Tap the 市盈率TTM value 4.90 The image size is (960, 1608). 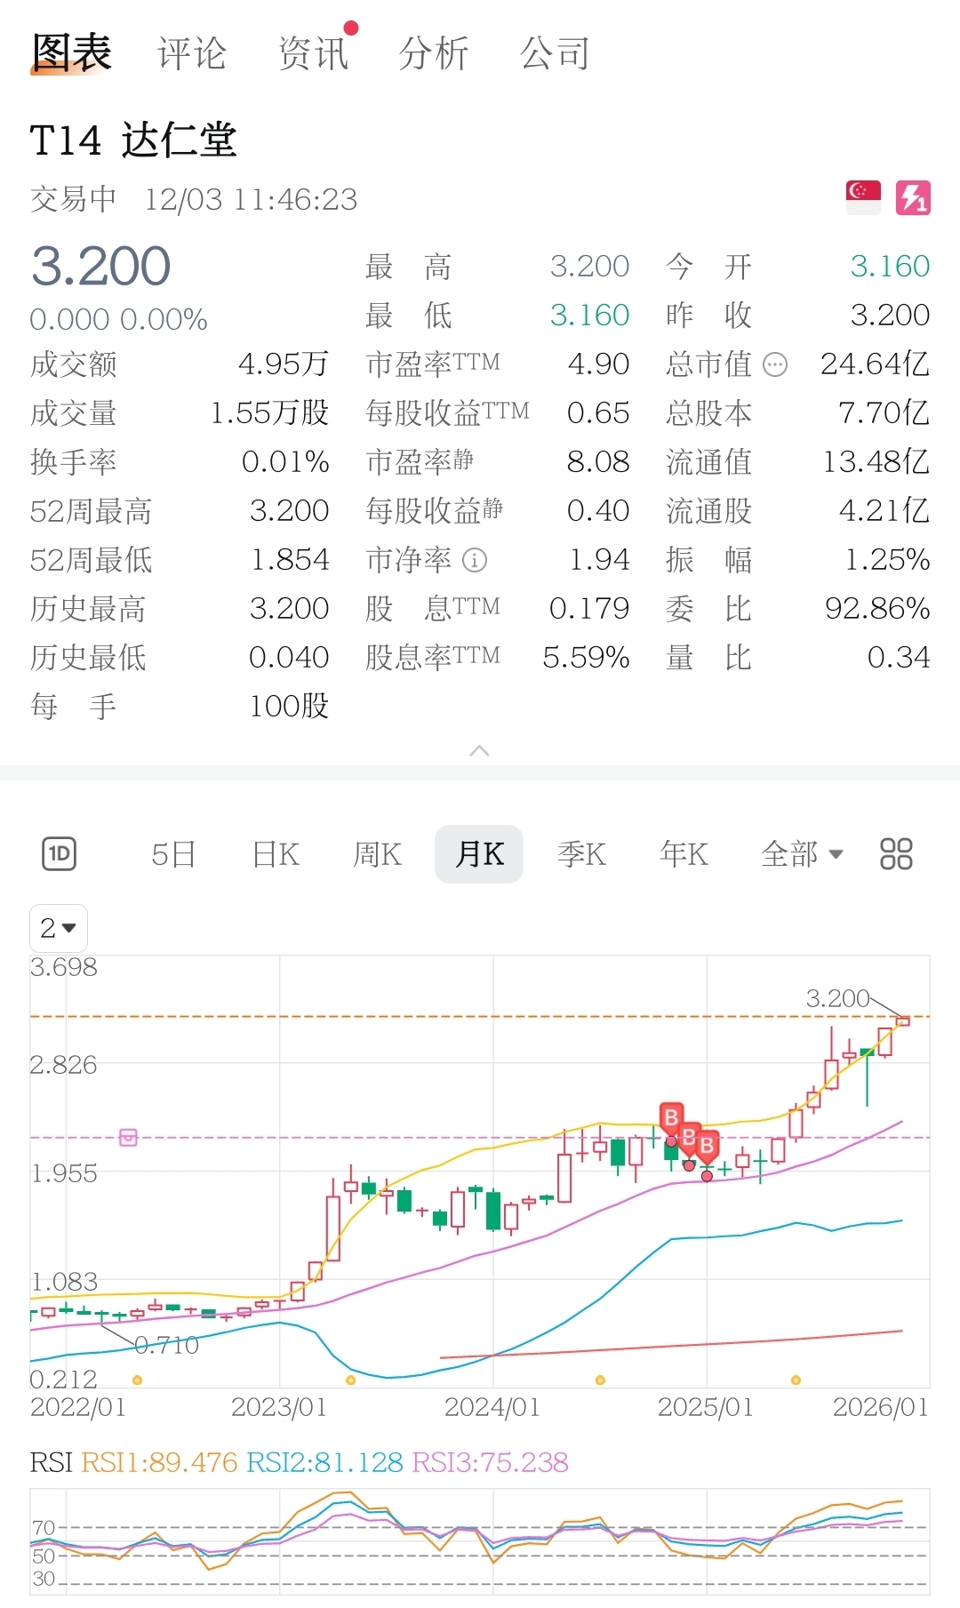(598, 364)
